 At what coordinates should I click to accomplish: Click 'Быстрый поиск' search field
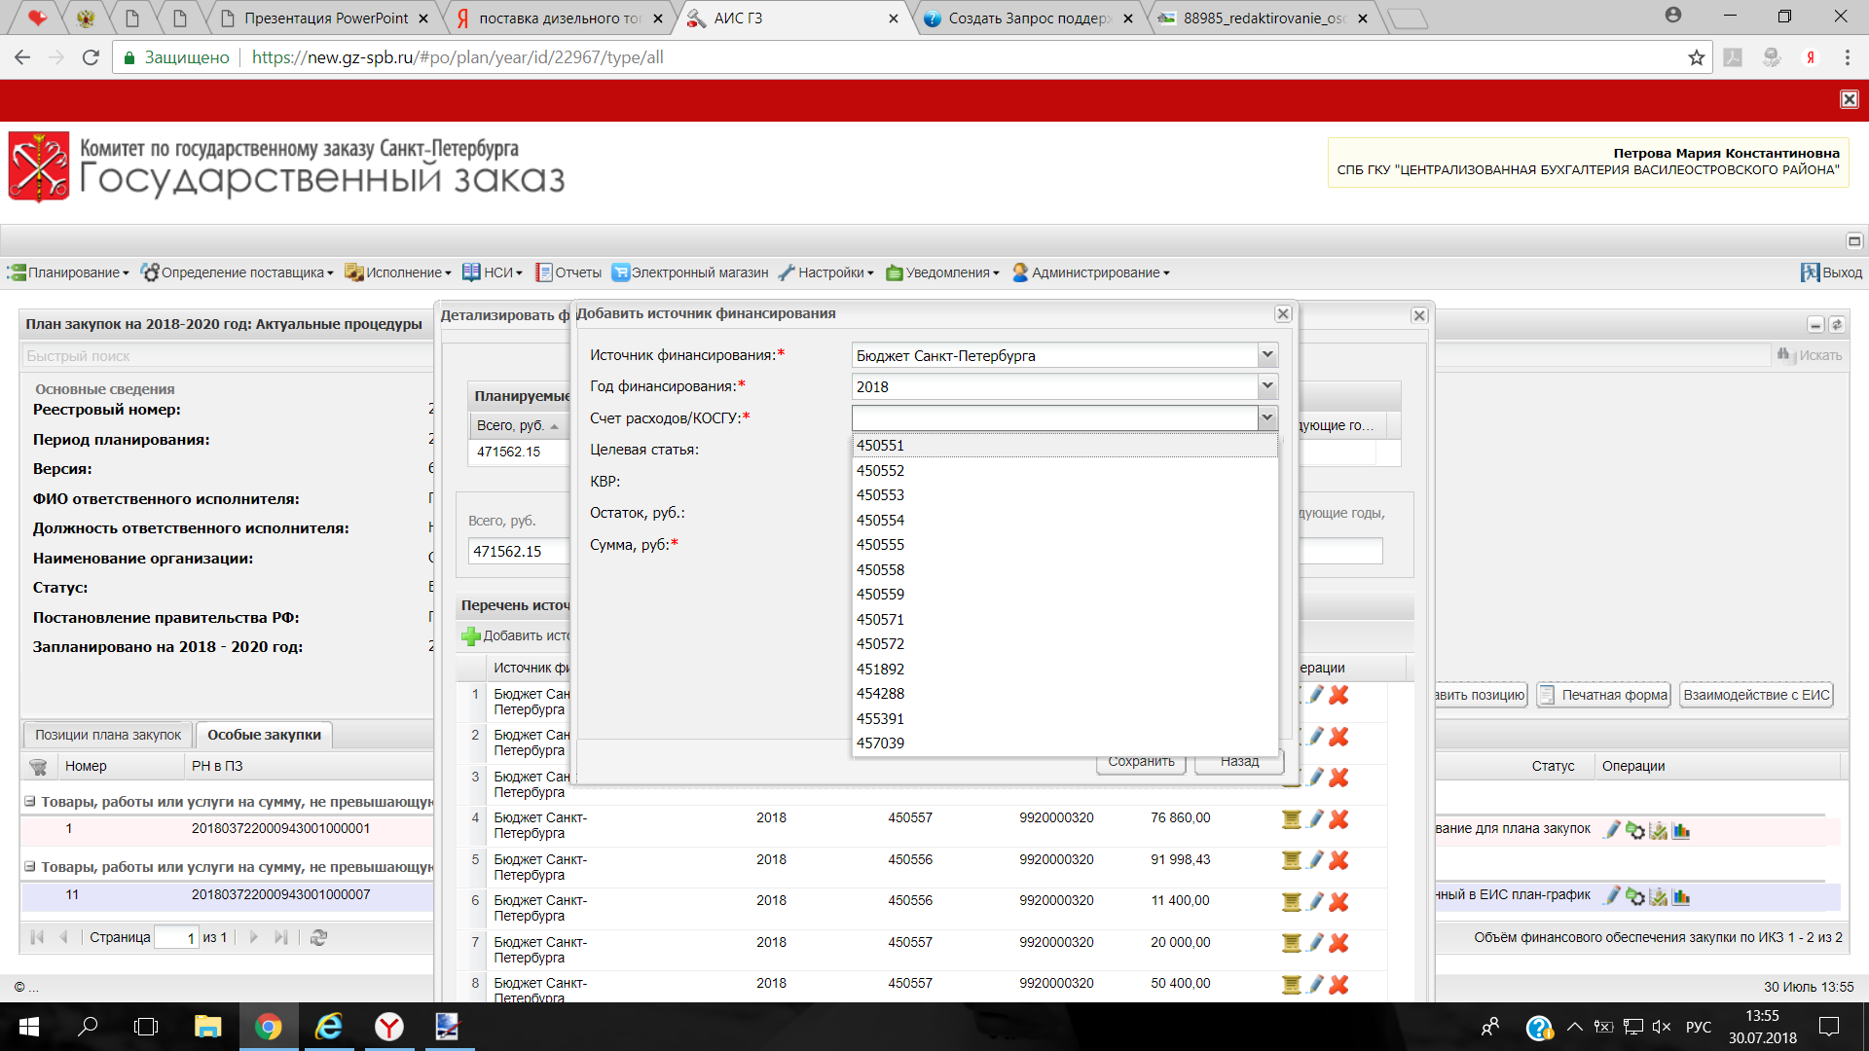224,356
